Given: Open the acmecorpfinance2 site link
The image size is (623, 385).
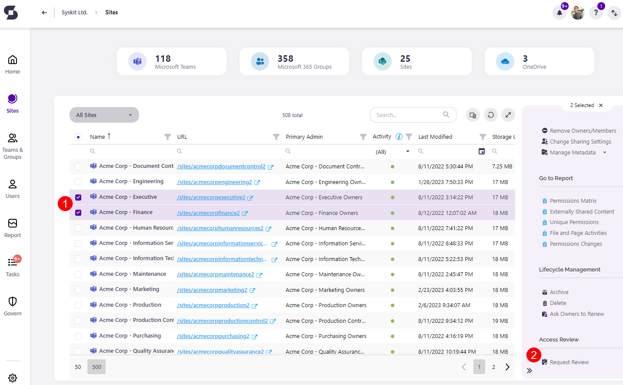Looking at the screenshot, I should [208, 213].
